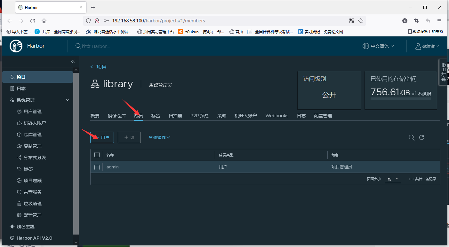Click the Harbor lighthouse logo
Screen dimensions: 449x247
16,46
